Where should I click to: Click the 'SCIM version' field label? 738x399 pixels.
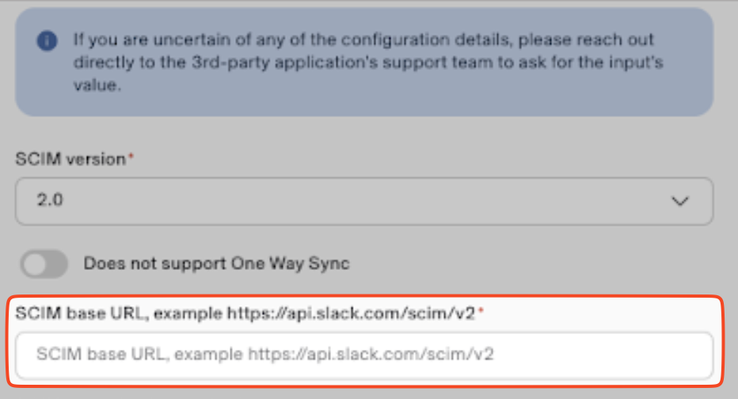click(x=70, y=159)
